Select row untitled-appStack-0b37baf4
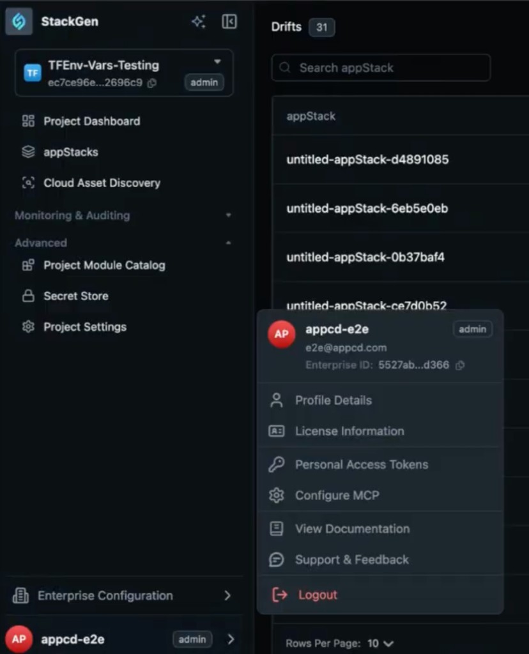Screen dimensions: 529x654 coord(401,257)
